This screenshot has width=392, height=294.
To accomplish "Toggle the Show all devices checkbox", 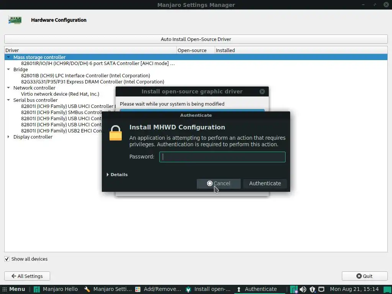I will click(x=7, y=259).
